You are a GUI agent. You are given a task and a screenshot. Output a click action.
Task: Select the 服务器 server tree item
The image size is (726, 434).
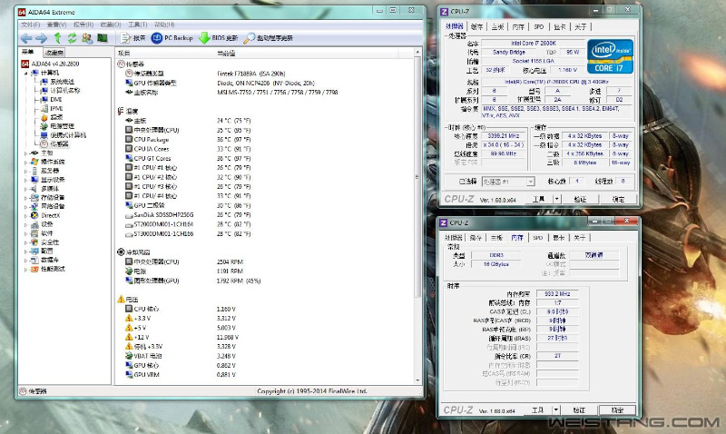pyautogui.click(x=45, y=171)
